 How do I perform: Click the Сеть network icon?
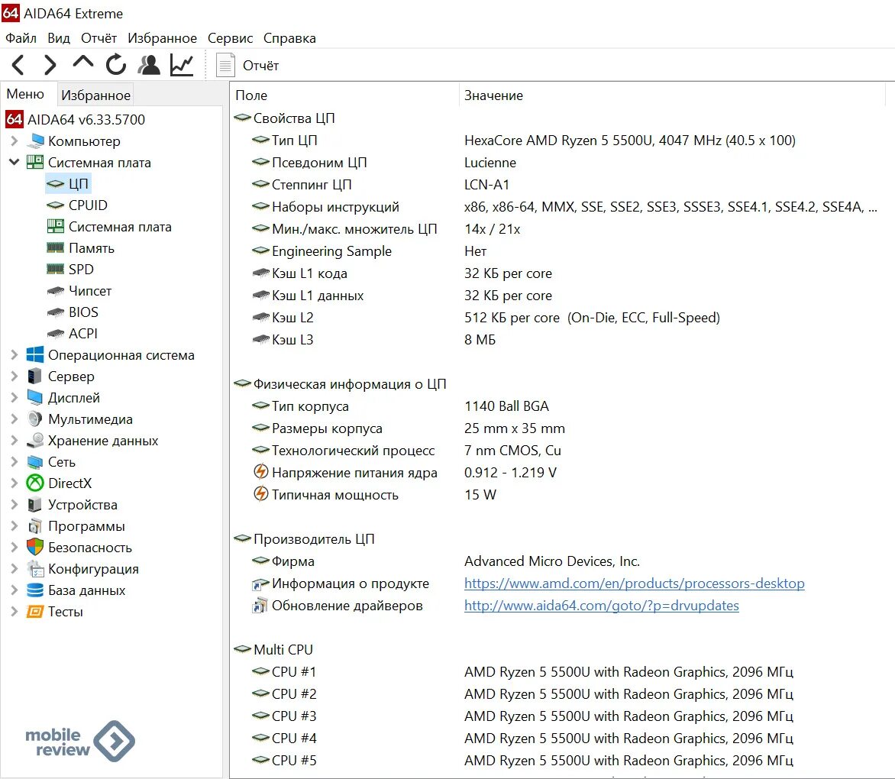pyautogui.click(x=35, y=462)
